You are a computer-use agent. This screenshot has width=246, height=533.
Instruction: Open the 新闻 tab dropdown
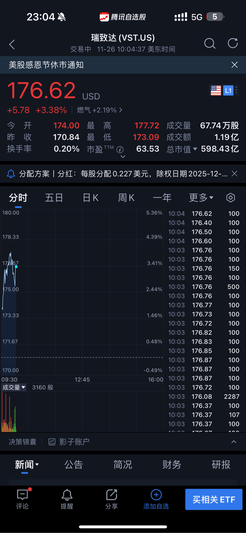click(27, 464)
